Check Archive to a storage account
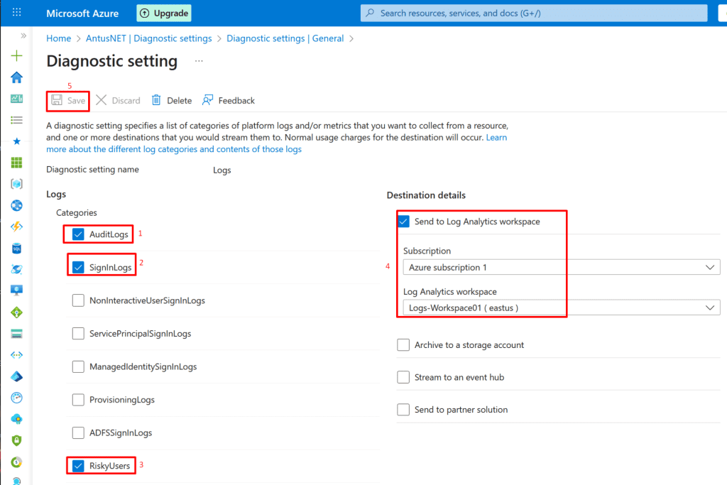 [403, 345]
